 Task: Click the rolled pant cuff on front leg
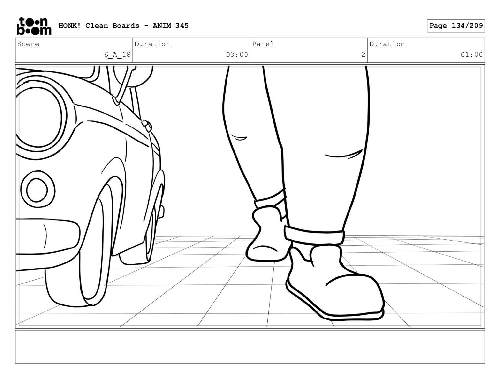pyautogui.click(x=314, y=236)
